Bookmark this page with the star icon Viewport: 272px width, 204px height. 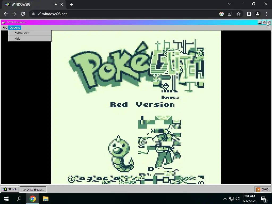239,14
